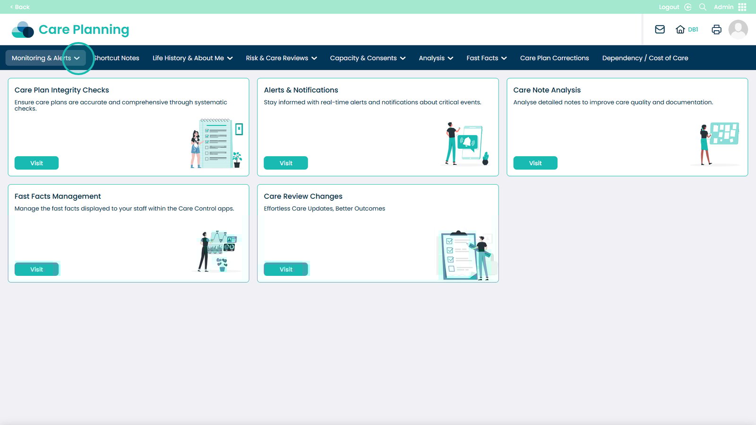Go to Care Plan Corrections
The width and height of the screenshot is (756, 425).
[554, 58]
